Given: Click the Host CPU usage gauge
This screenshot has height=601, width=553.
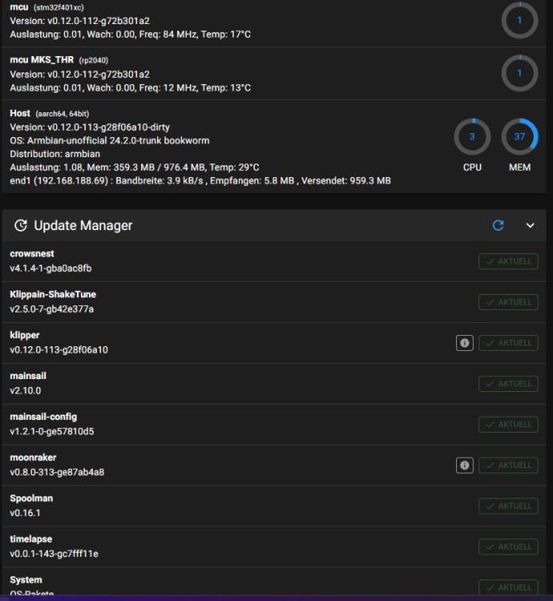Looking at the screenshot, I should tap(472, 137).
